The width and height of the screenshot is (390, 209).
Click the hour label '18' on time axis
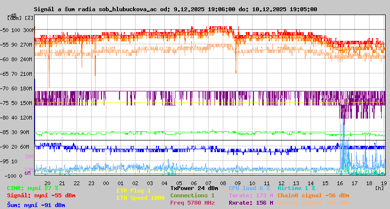[370, 183]
